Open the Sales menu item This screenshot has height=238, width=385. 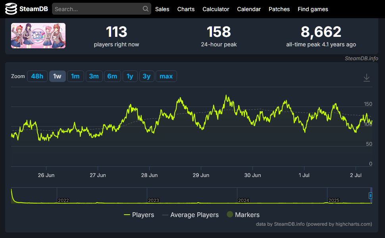tap(162, 9)
